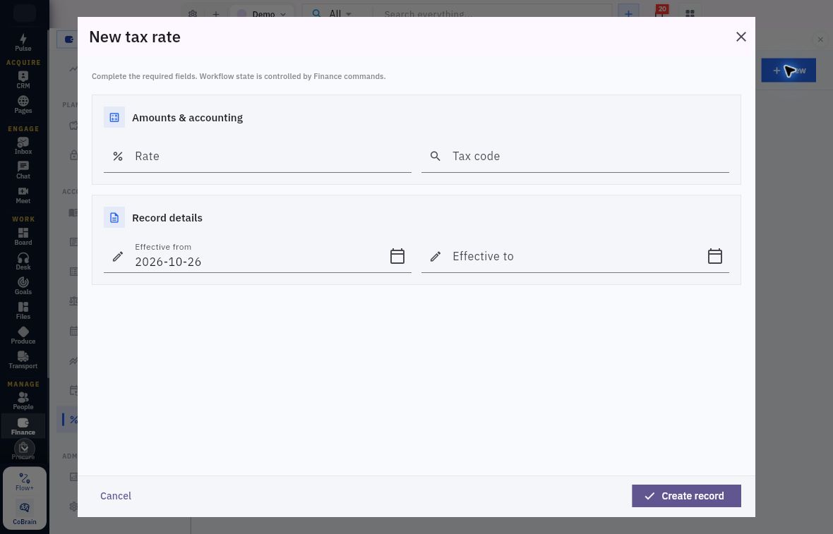This screenshot has width=833, height=534.
Task: Click the Tax code lookup field
Action: point(575,156)
